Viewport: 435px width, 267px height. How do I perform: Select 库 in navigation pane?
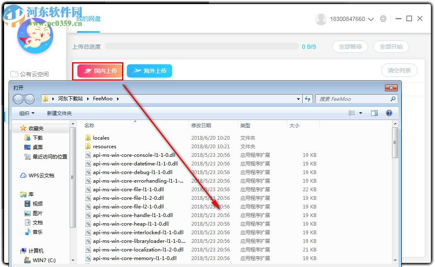click(27, 195)
